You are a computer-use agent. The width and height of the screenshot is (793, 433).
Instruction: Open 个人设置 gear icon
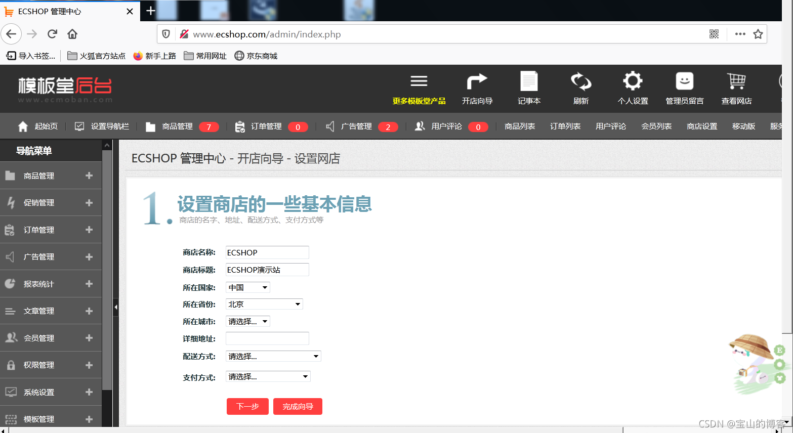tap(633, 81)
